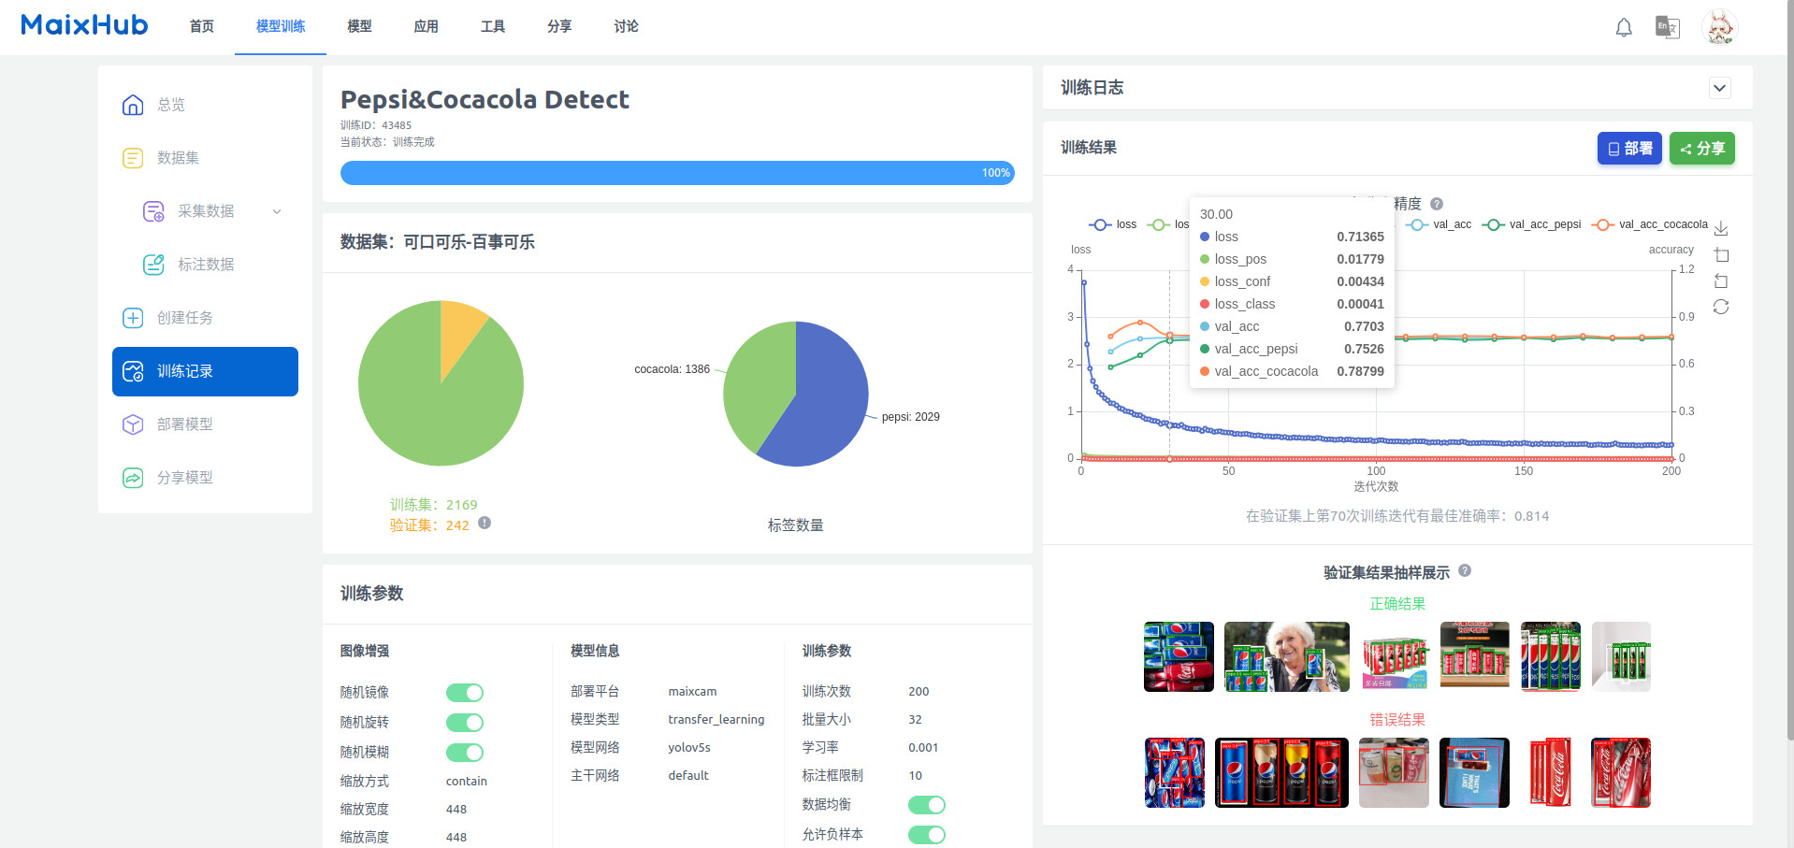1794x848 pixels.
Task: Click the green 分享 button
Action: (1702, 149)
